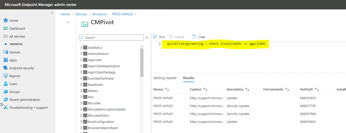
Task: Click the Search entities input field
Action: tap(112, 38)
